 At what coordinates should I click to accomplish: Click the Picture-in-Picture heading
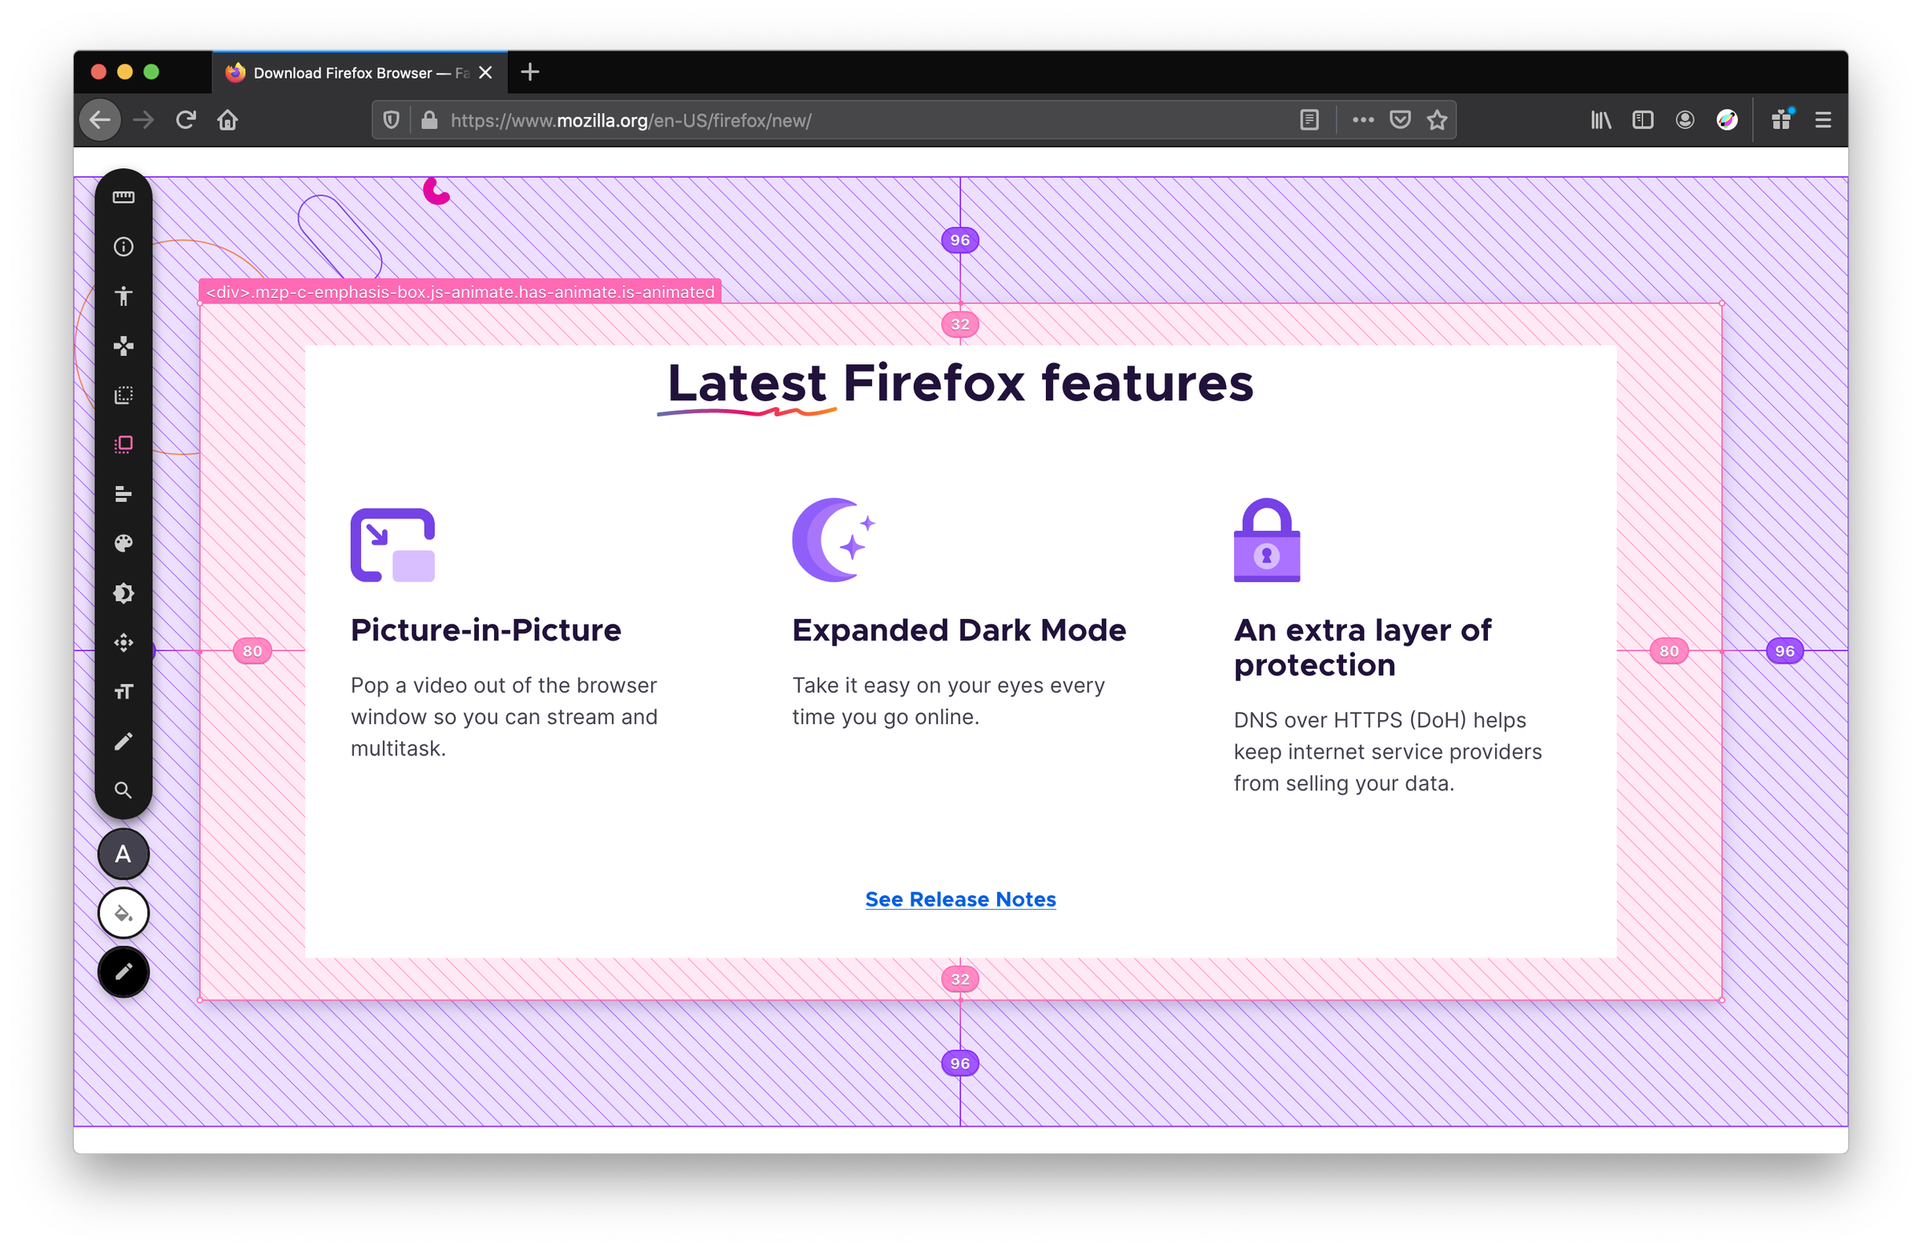[486, 630]
